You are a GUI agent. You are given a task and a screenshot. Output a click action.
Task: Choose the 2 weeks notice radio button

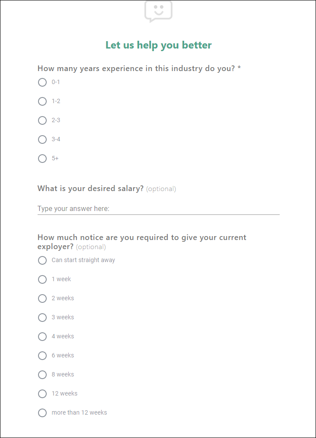(x=42, y=298)
